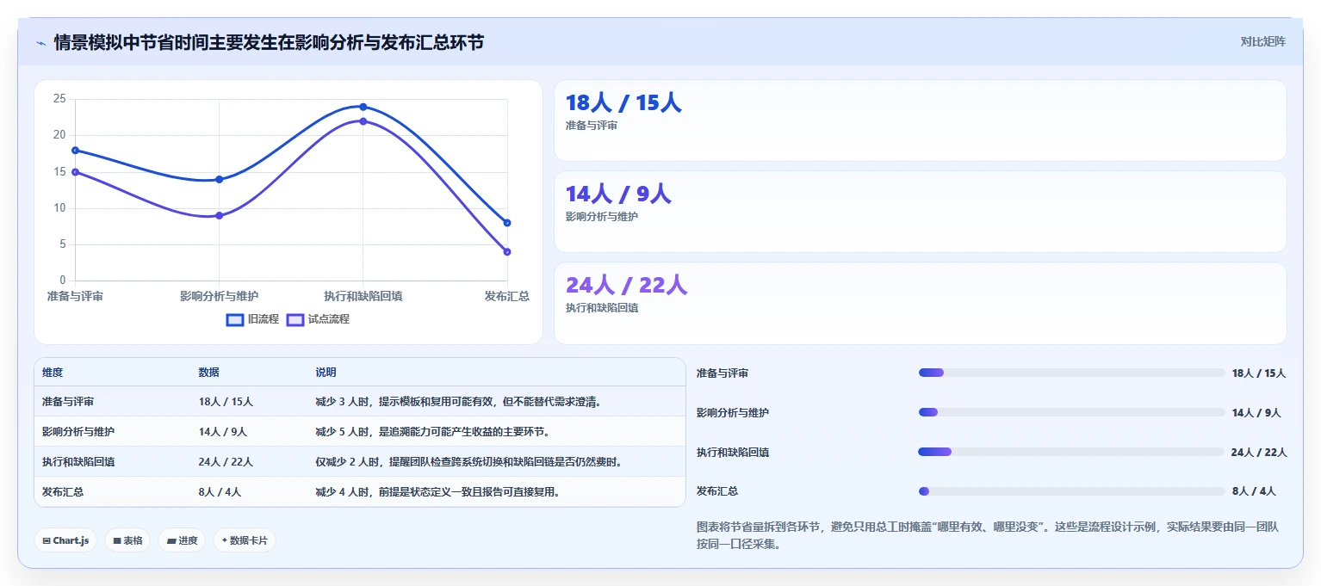Click the 影响分析与维护 table row label
The width and height of the screenshot is (1321, 586).
[78, 432]
